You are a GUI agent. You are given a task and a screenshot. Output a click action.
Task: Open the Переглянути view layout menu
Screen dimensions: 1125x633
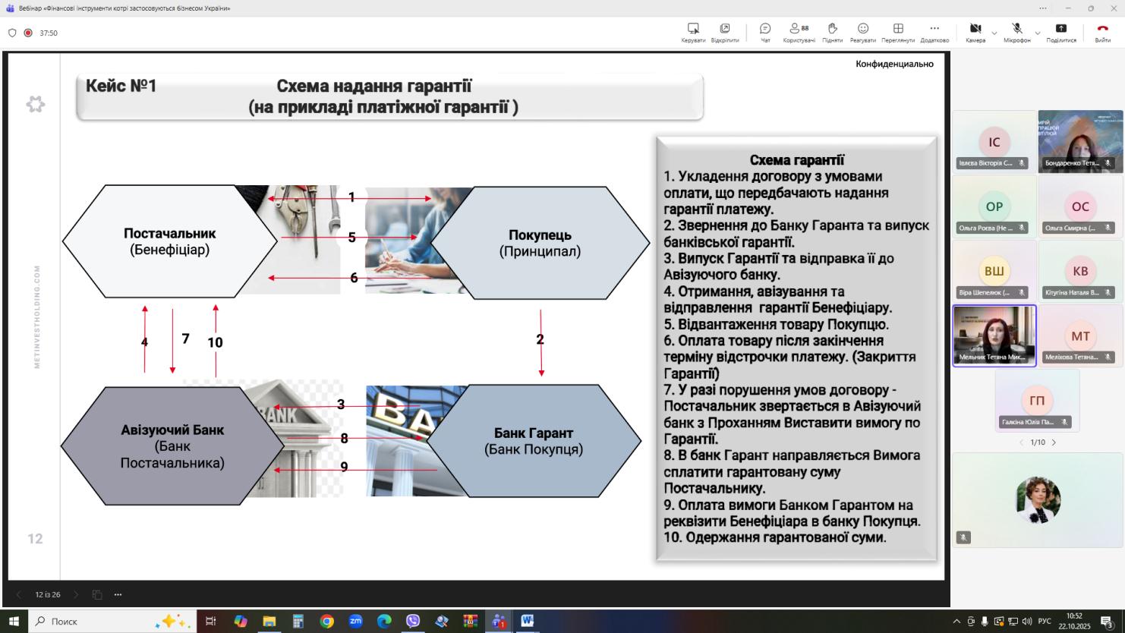(x=898, y=32)
